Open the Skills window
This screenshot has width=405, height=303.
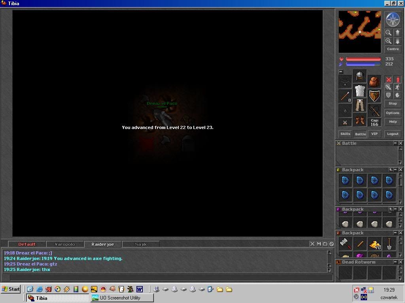[345, 134]
